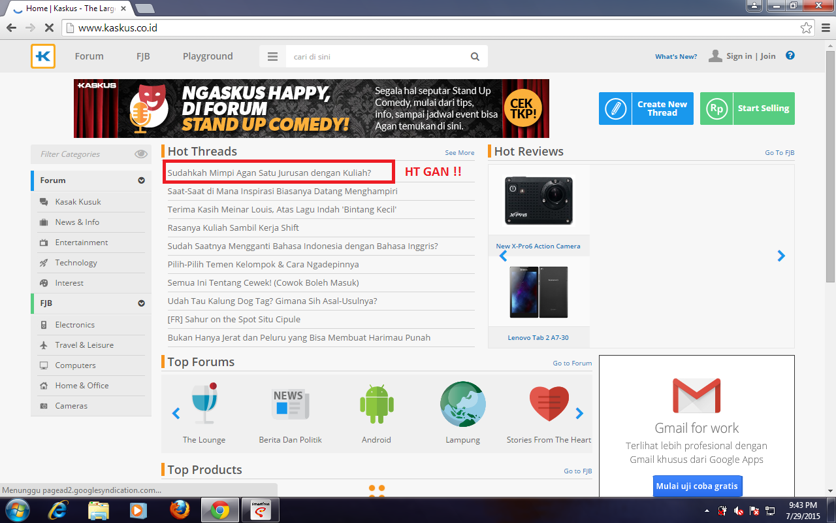This screenshot has width=836, height=523.
Task: Click the Sign in link
Action: coord(739,56)
